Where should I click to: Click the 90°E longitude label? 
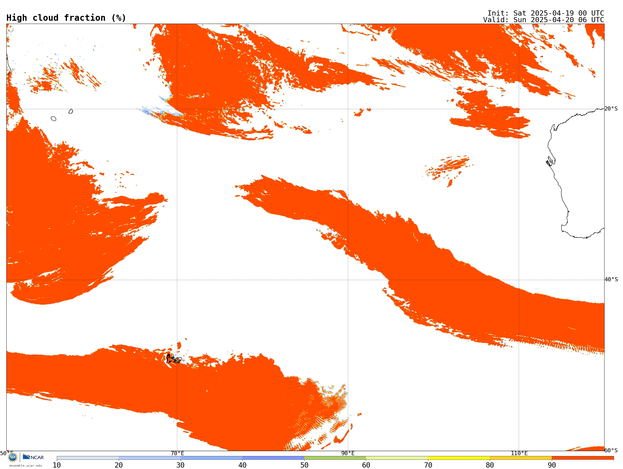click(348, 453)
